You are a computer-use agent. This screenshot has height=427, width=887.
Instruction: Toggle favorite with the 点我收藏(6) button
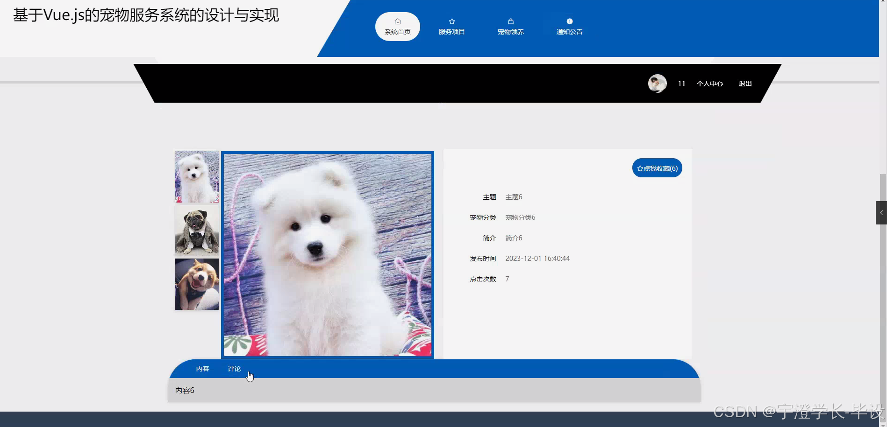pos(657,168)
